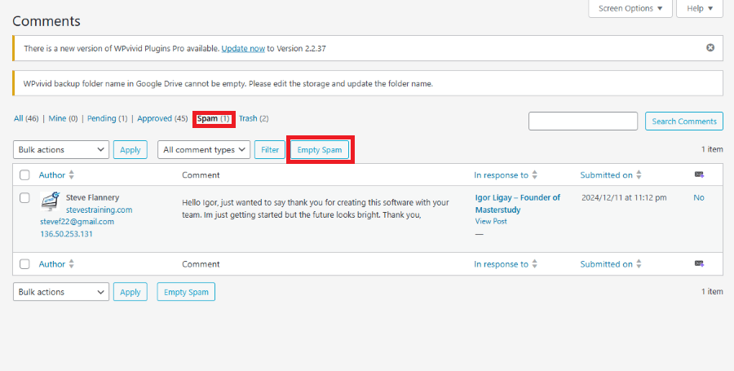The width and height of the screenshot is (734, 371).
Task: Sort by Author in the footer row
Action: [x=71, y=264]
